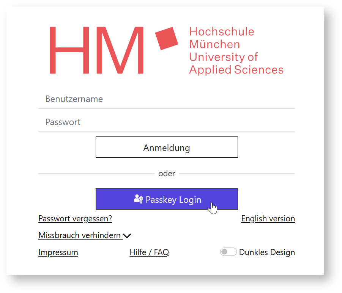Toggle the Dunkles Design switch

click(x=228, y=252)
